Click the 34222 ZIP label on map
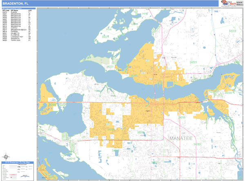The height and width of the screenshot is (181, 245). click(x=232, y=31)
